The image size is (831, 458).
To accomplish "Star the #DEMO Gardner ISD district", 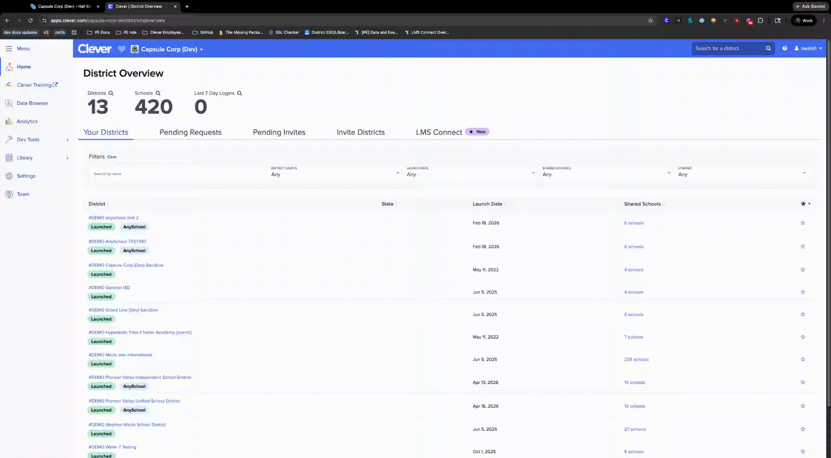I will point(802,292).
